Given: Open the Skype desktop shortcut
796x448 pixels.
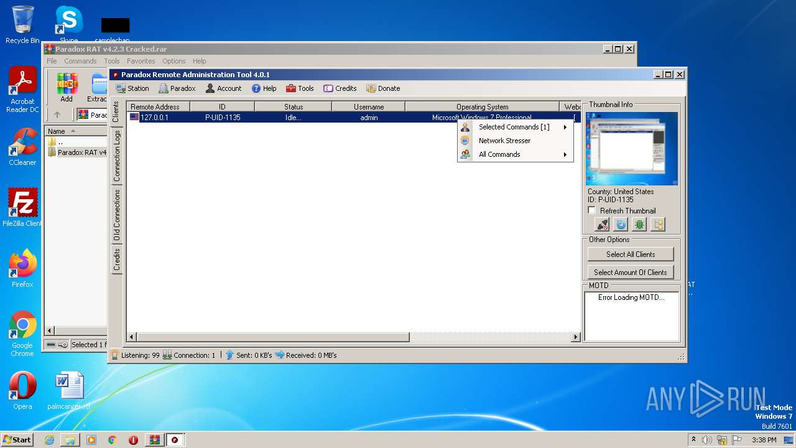Looking at the screenshot, I should 68,25.
